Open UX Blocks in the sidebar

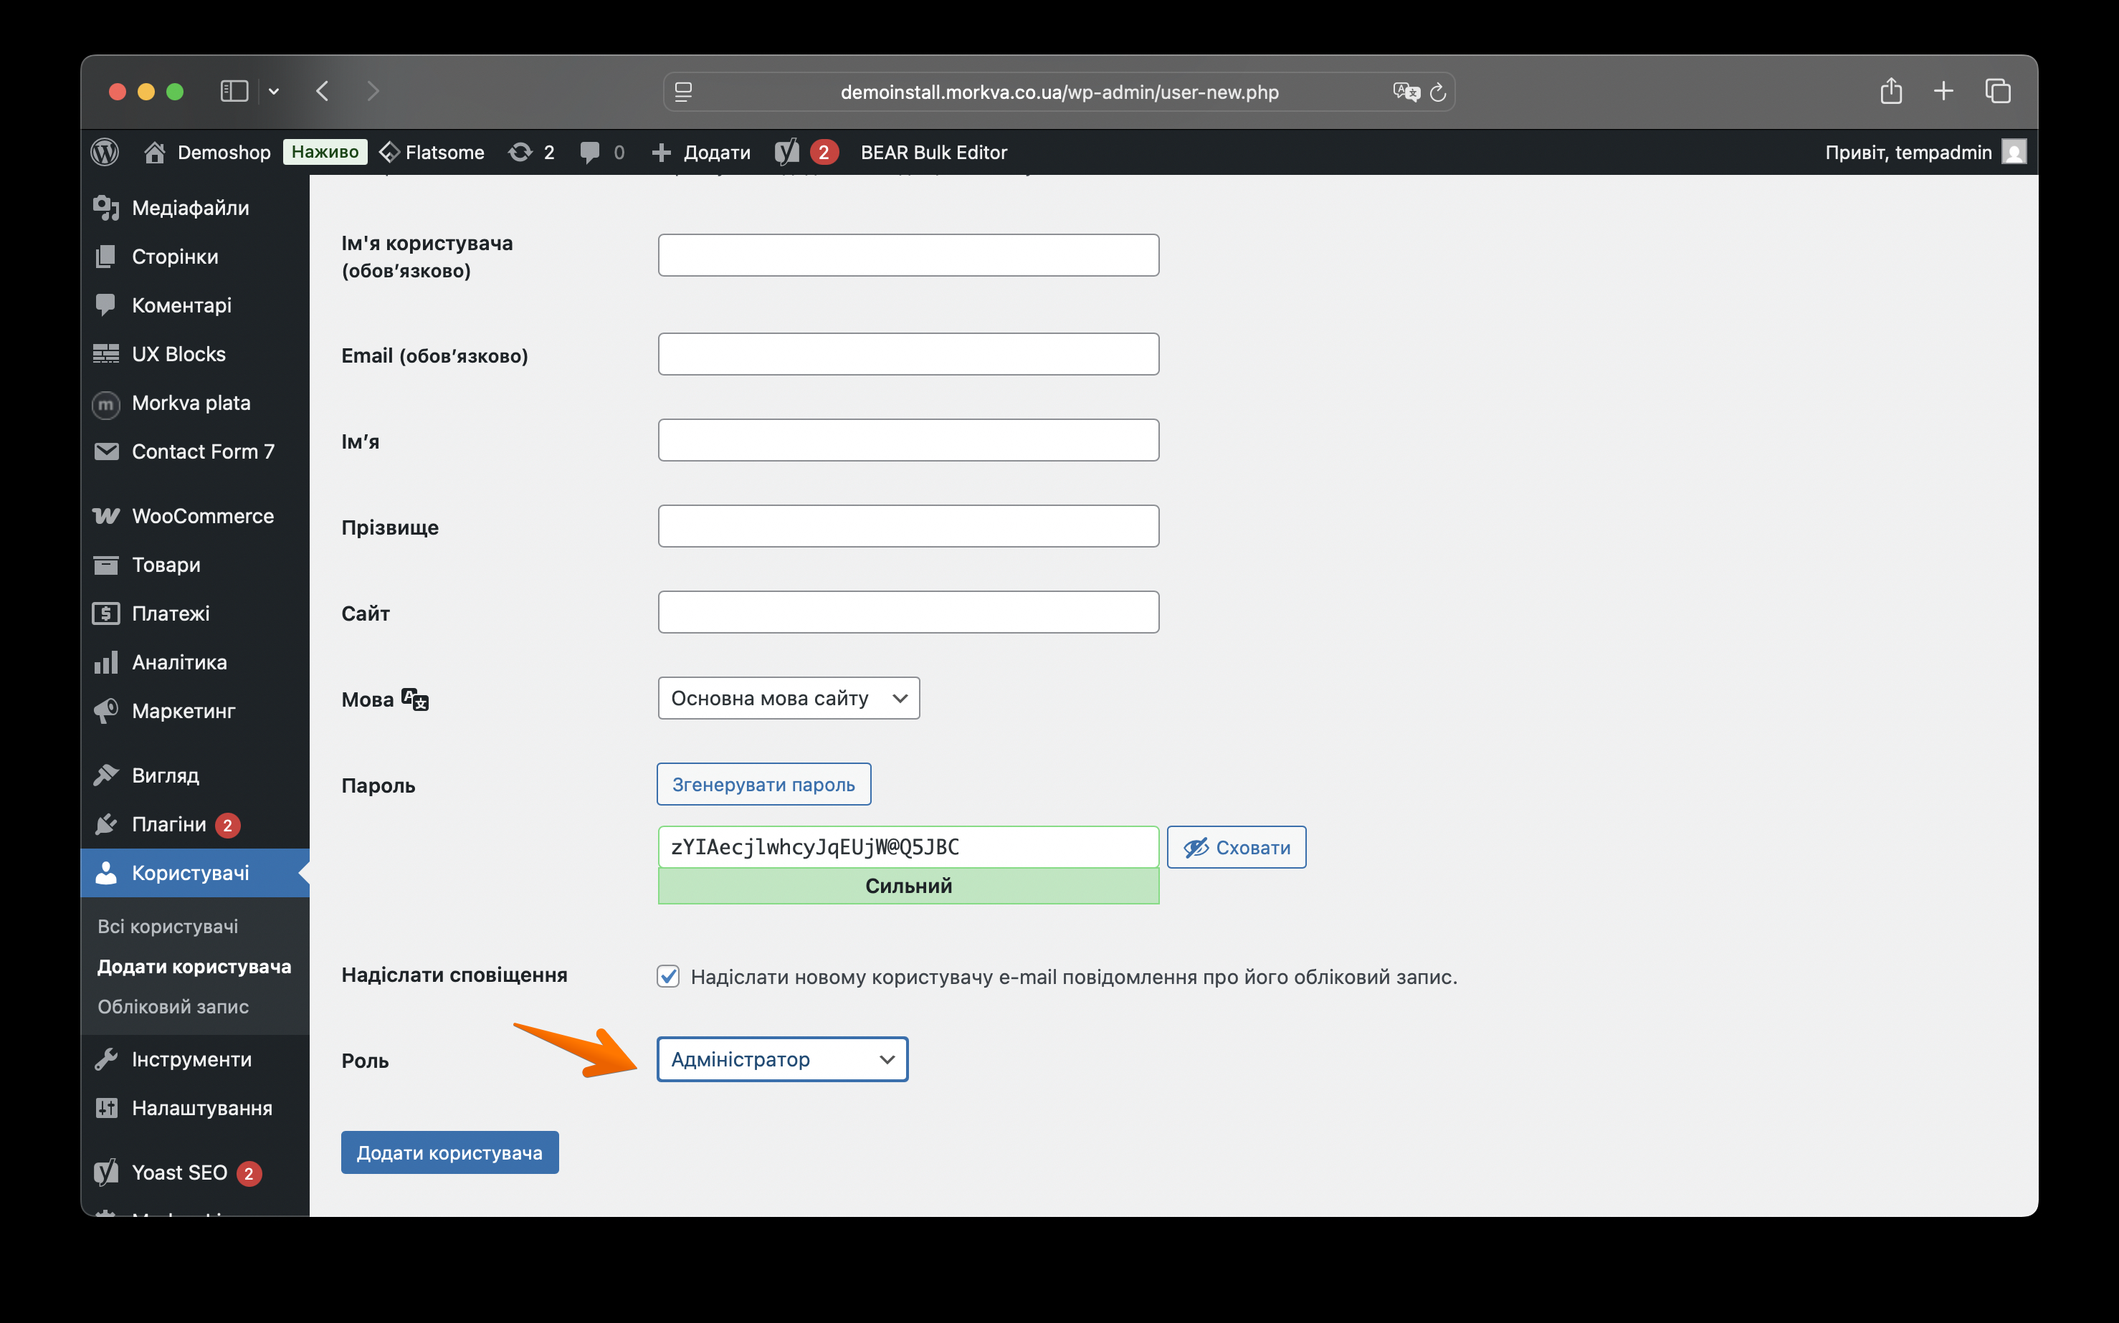point(195,354)
